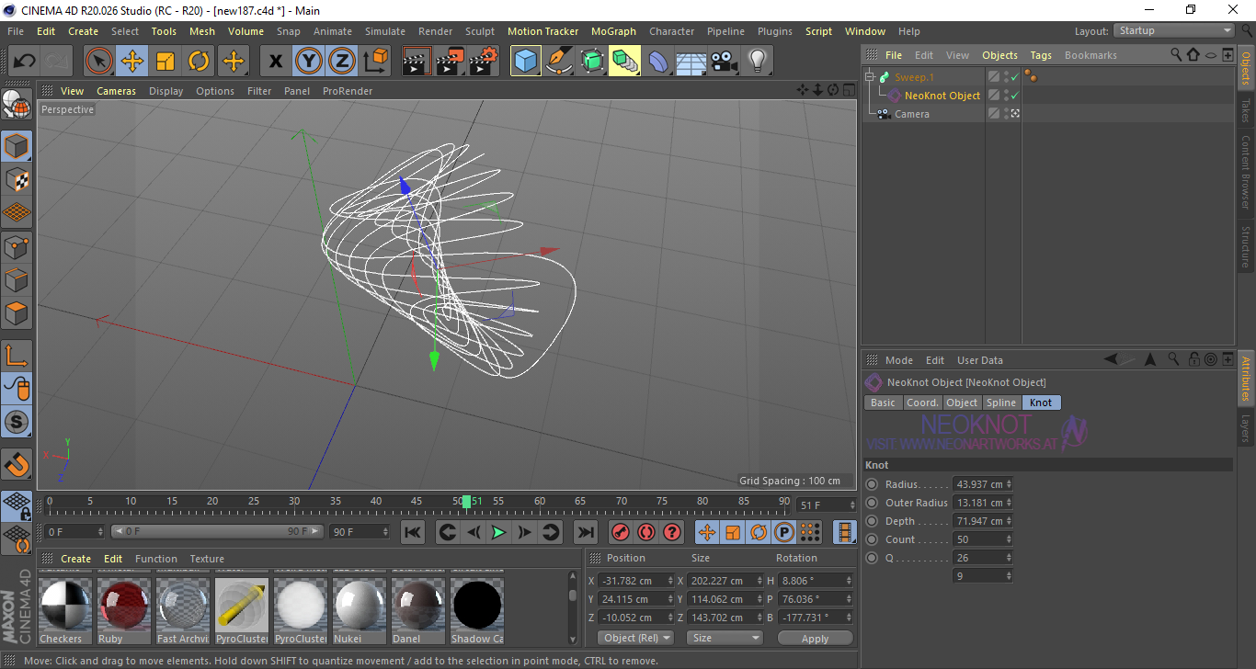The height and width of the screenshot is (669, 1256).
Task: Enable Points mode
Action: pos(17,246)
